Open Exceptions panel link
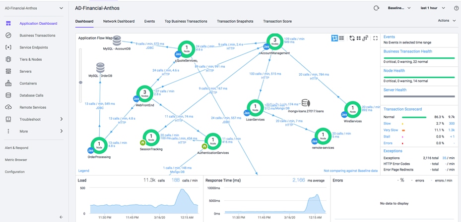Screen dimensions: 461x222 coord(393,151)
